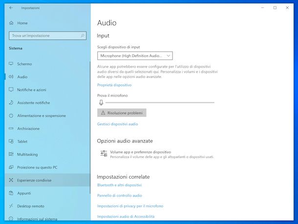The height and width of the screenshot is (224, 298).
Task: Open Impostazioni di privacy per il microfono
Action: [x=130, y=206]
